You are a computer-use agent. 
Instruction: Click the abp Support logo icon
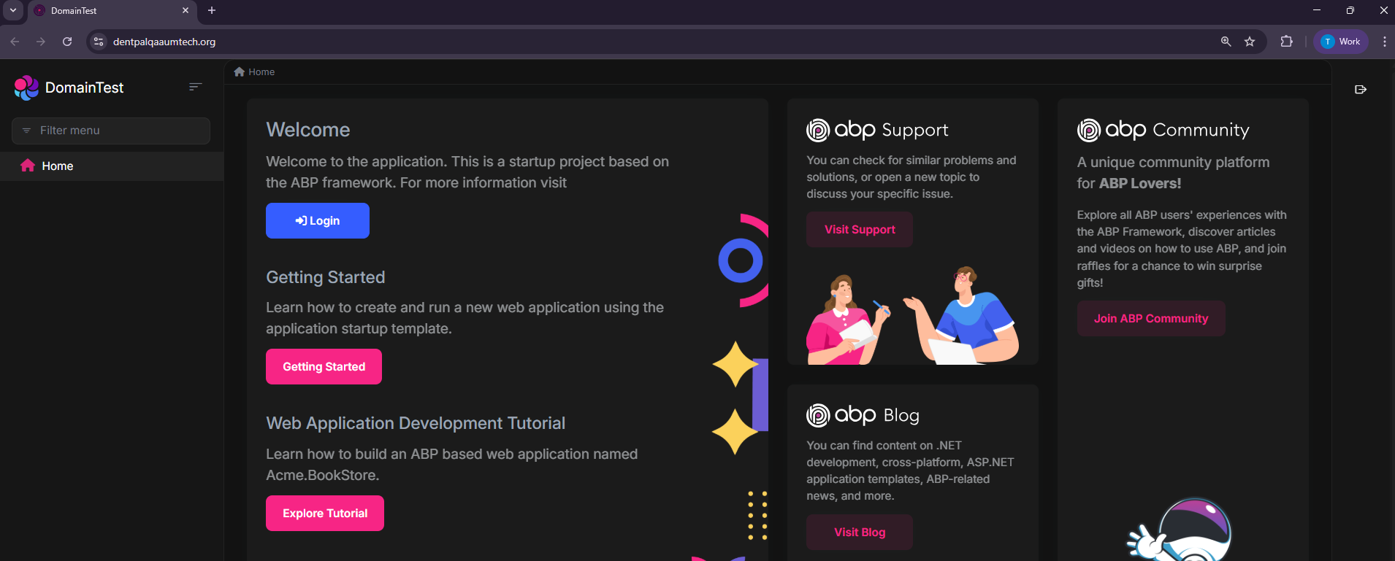(818, 131)
